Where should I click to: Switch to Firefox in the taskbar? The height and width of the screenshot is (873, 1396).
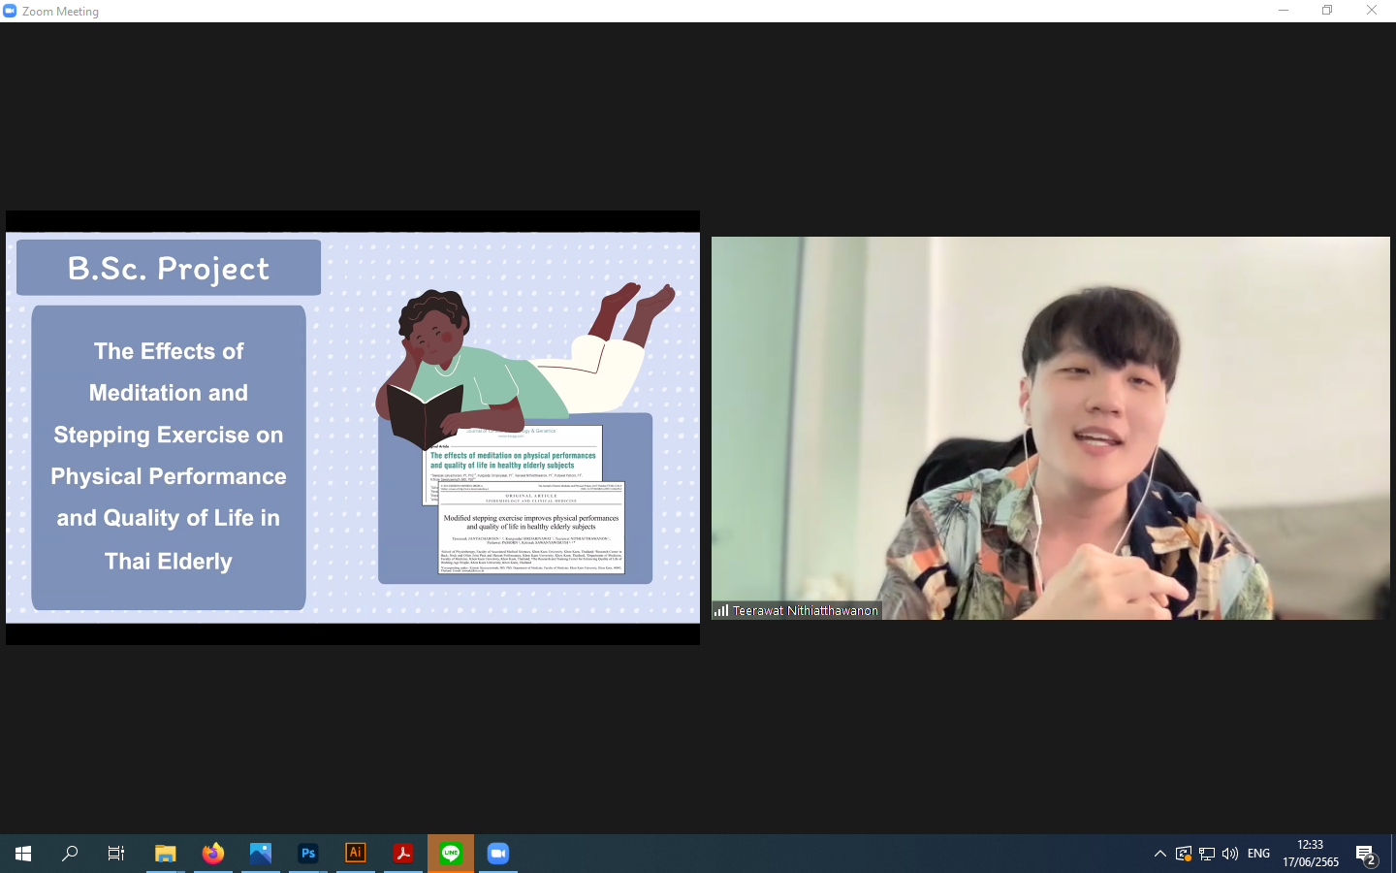coord(213,854)
